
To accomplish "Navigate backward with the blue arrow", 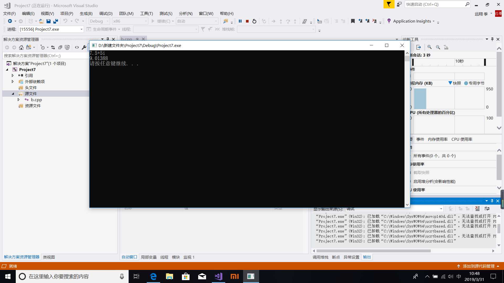I will pyautogui.click(x=10, y=21).
